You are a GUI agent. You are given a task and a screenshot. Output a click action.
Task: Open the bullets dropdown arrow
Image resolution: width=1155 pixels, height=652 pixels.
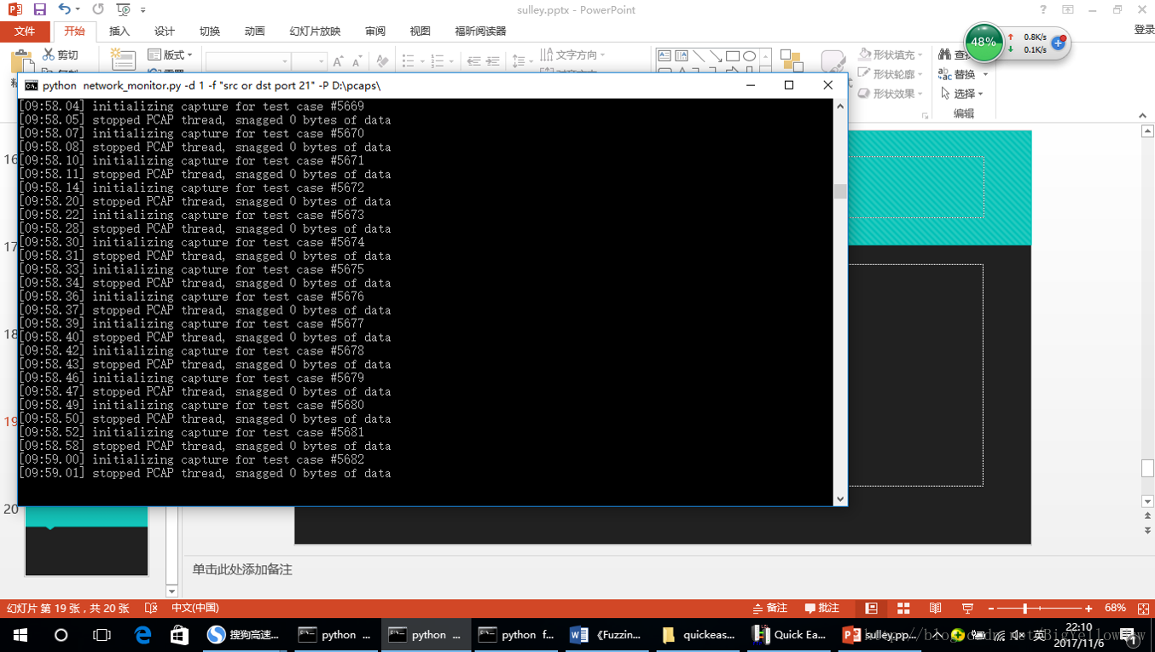421,61
